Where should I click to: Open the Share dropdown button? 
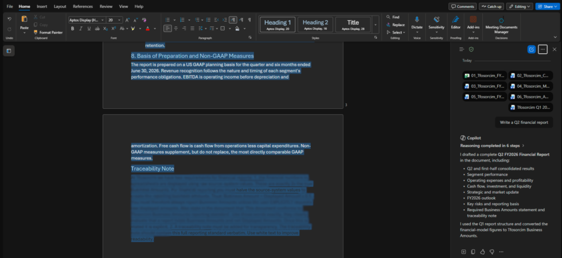(548, 6)
